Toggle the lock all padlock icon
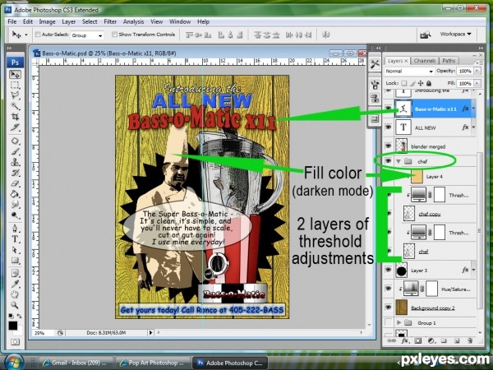The height and width of the screenshot is (370, 493). tap(429, 83)
